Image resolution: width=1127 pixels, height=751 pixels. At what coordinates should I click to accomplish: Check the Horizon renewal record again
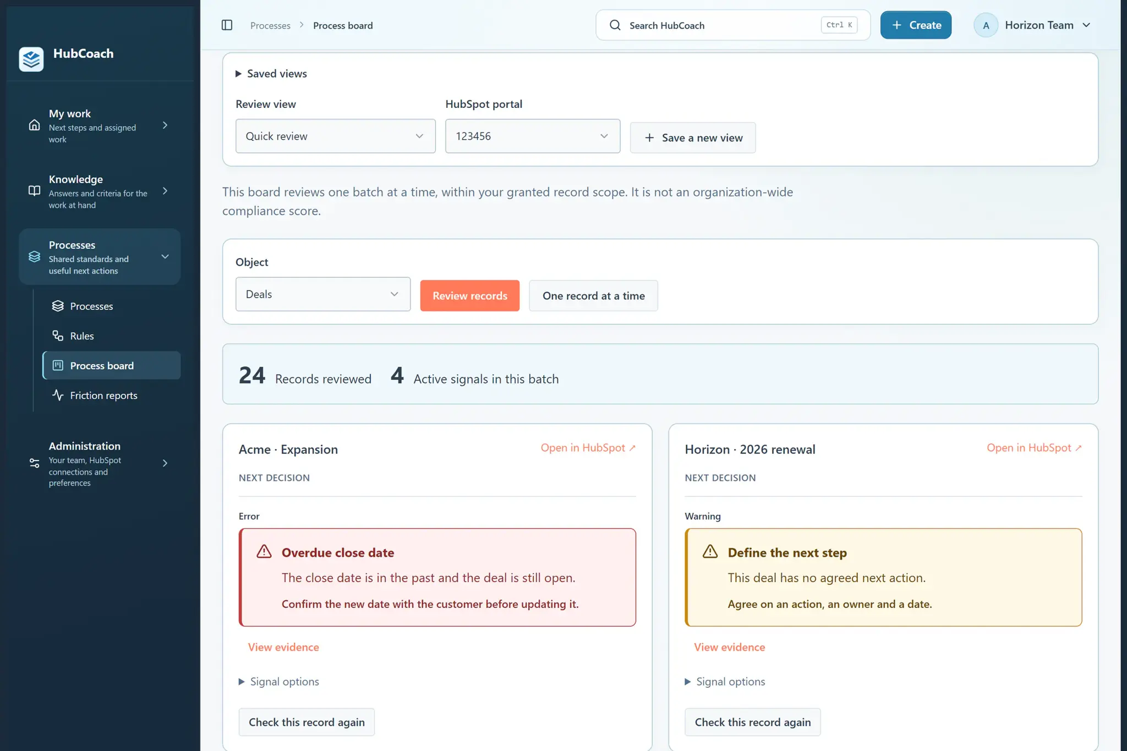click(753, 722)
